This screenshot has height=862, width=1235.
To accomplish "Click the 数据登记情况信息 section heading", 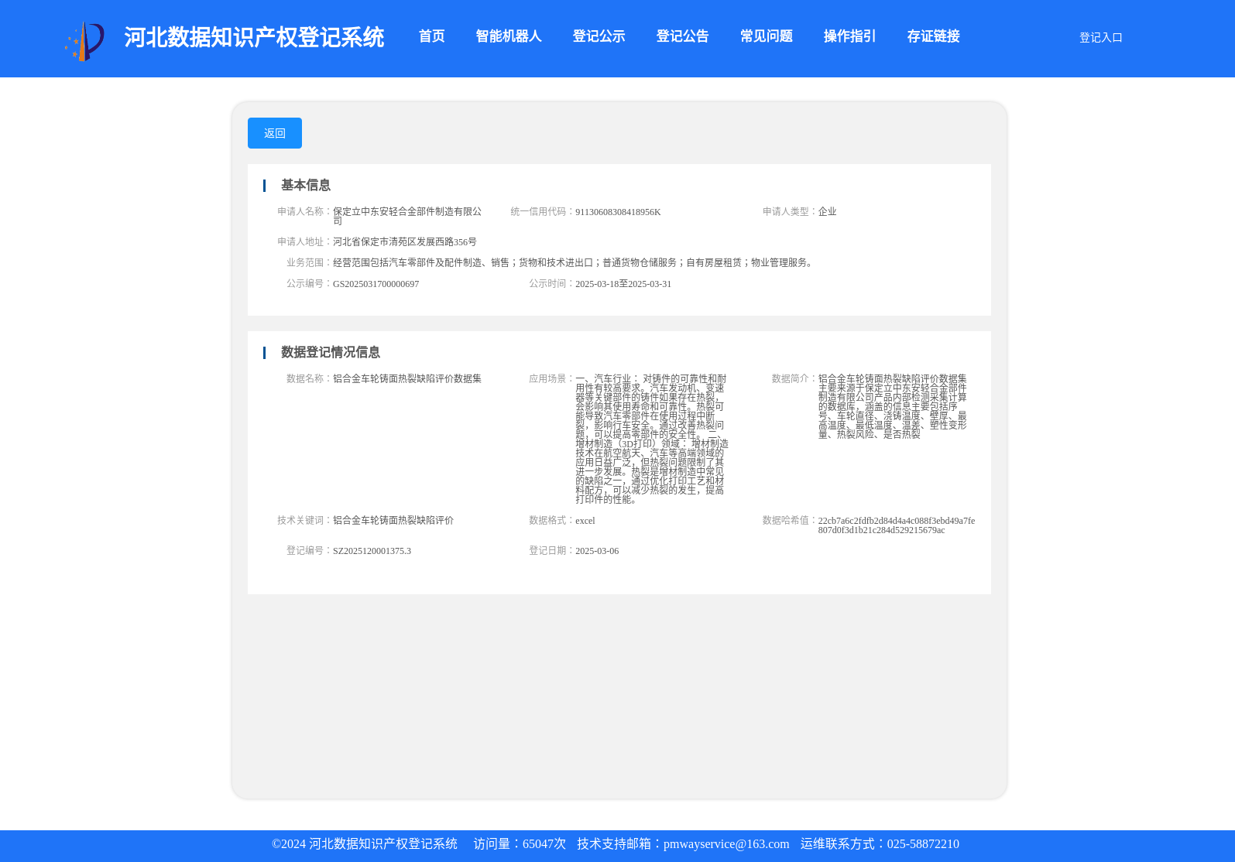I will tap(331, 352).
